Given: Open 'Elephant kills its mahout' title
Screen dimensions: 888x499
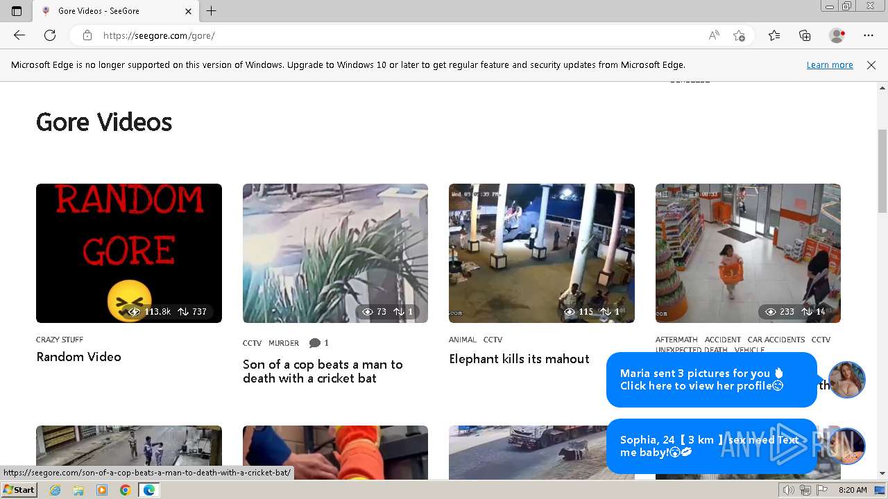Looking at the screenshot, I should (x=519, y=359).
